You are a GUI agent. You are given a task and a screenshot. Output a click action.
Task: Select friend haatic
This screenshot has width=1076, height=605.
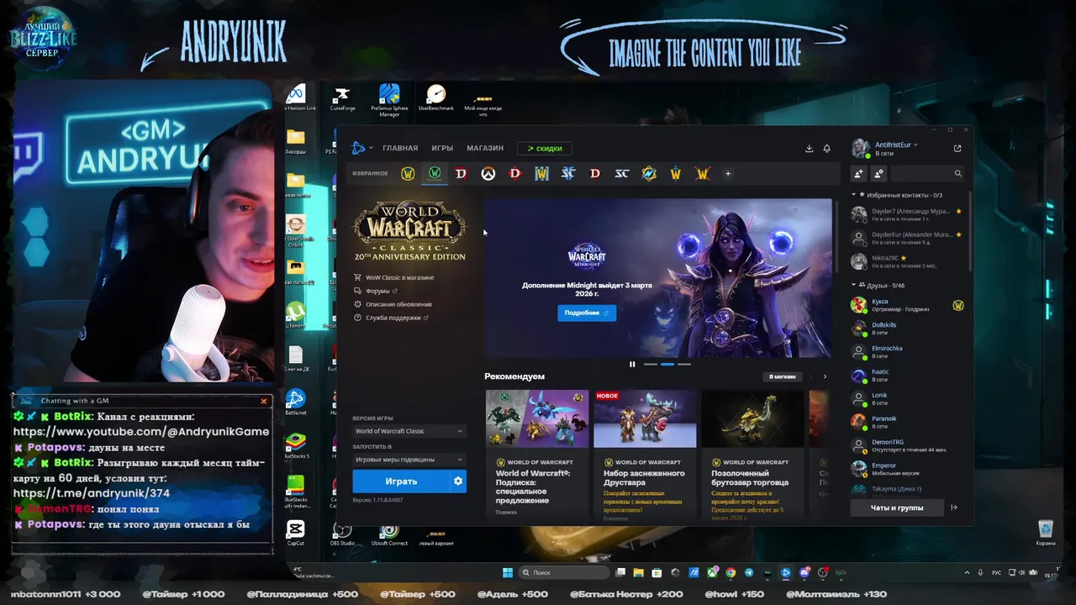(x=907, y=376)
